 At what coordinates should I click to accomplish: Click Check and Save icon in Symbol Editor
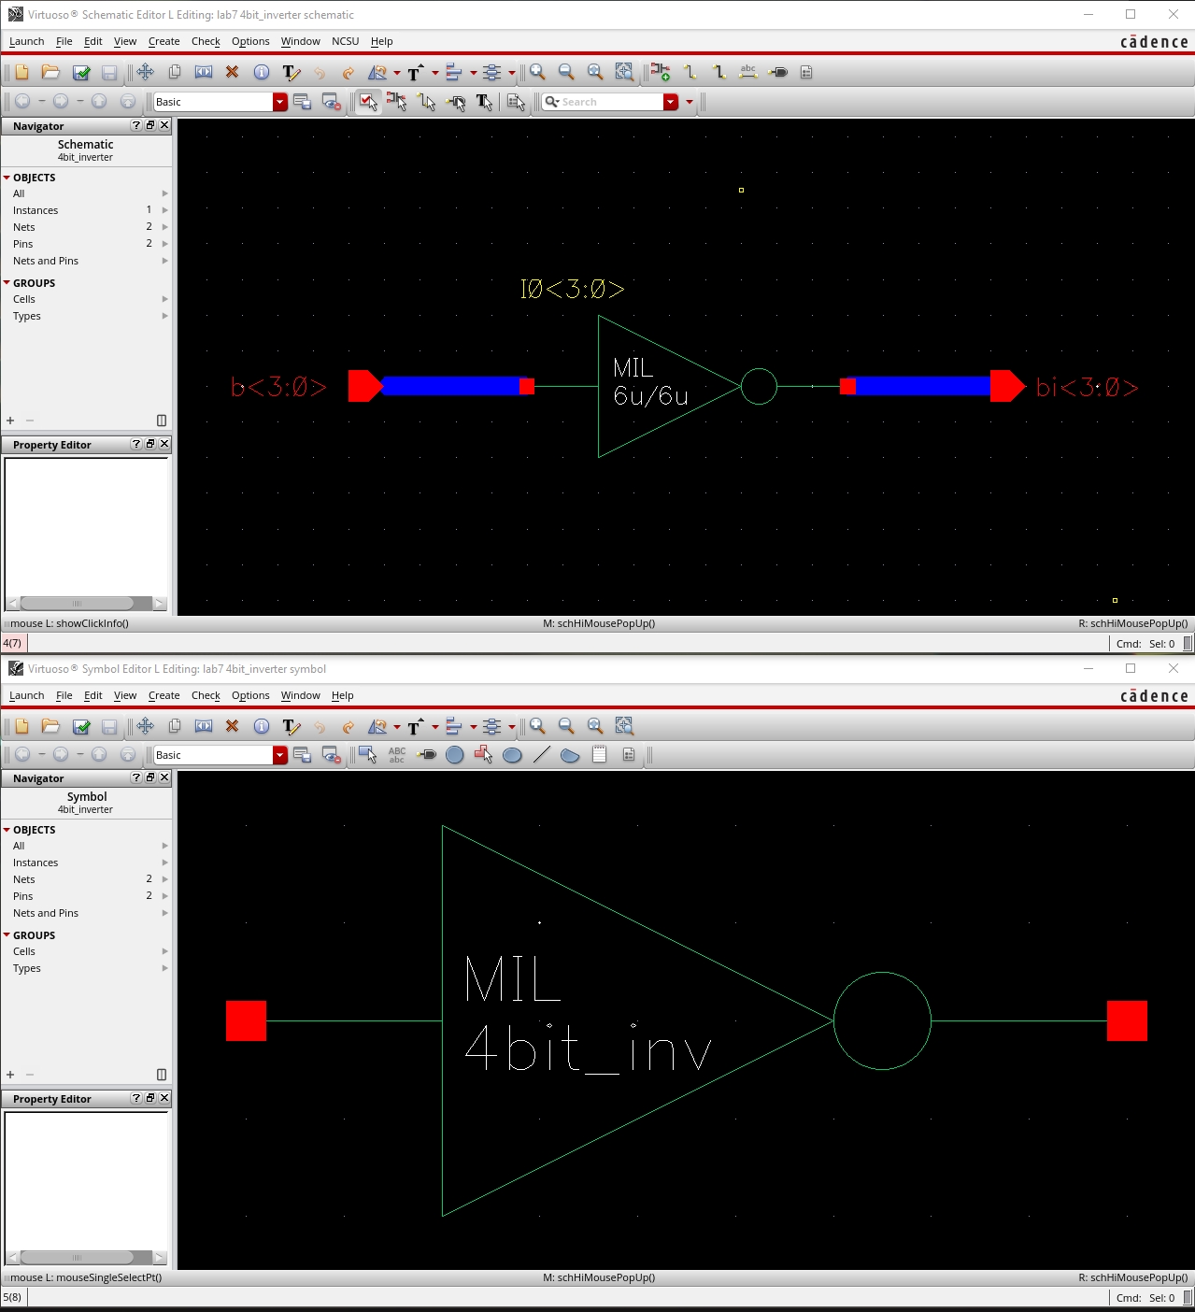pos(81,726)
